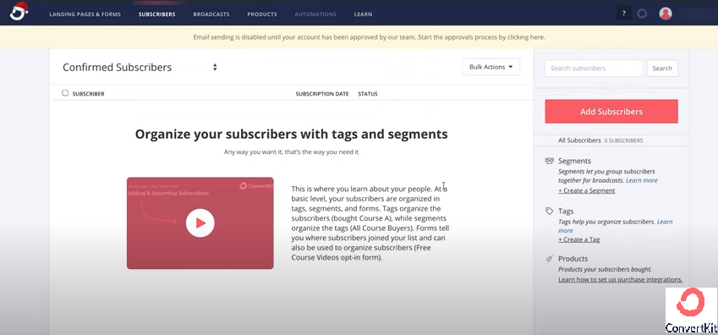Click the Tags label icon

550,211
